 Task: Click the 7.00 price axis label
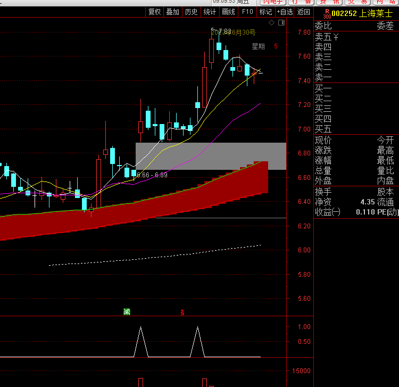304,129
